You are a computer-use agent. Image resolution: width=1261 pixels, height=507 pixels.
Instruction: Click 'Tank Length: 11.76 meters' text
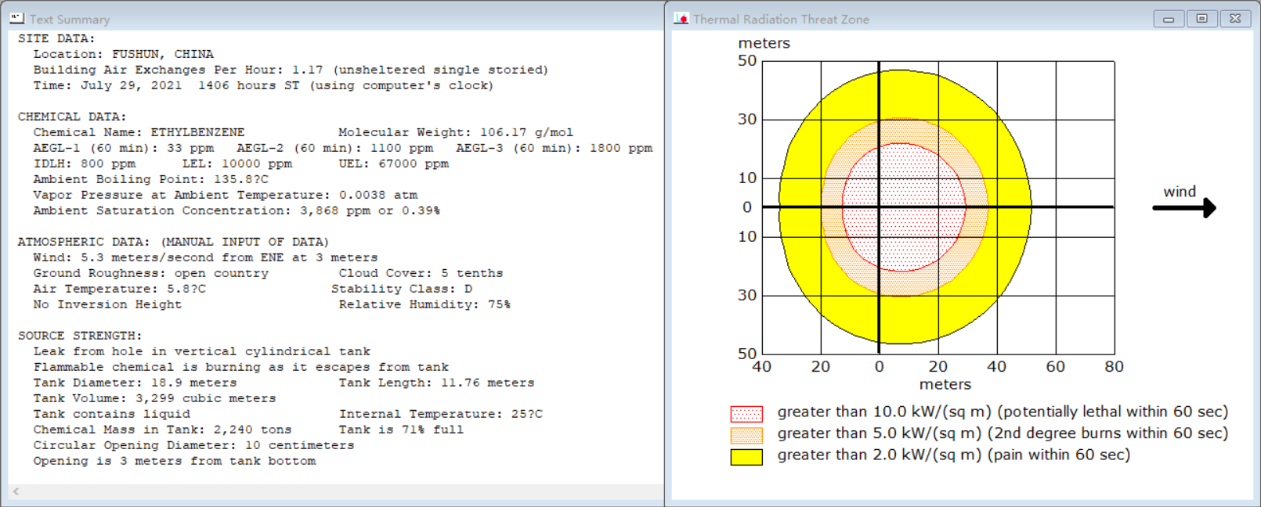point(436,383)
